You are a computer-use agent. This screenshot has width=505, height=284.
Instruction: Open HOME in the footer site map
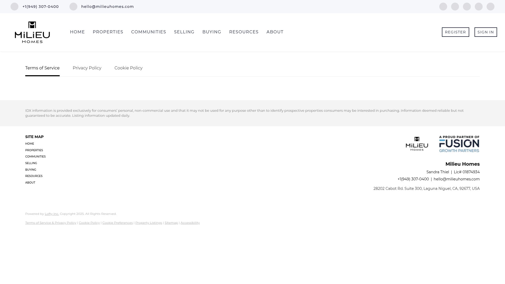30,144
